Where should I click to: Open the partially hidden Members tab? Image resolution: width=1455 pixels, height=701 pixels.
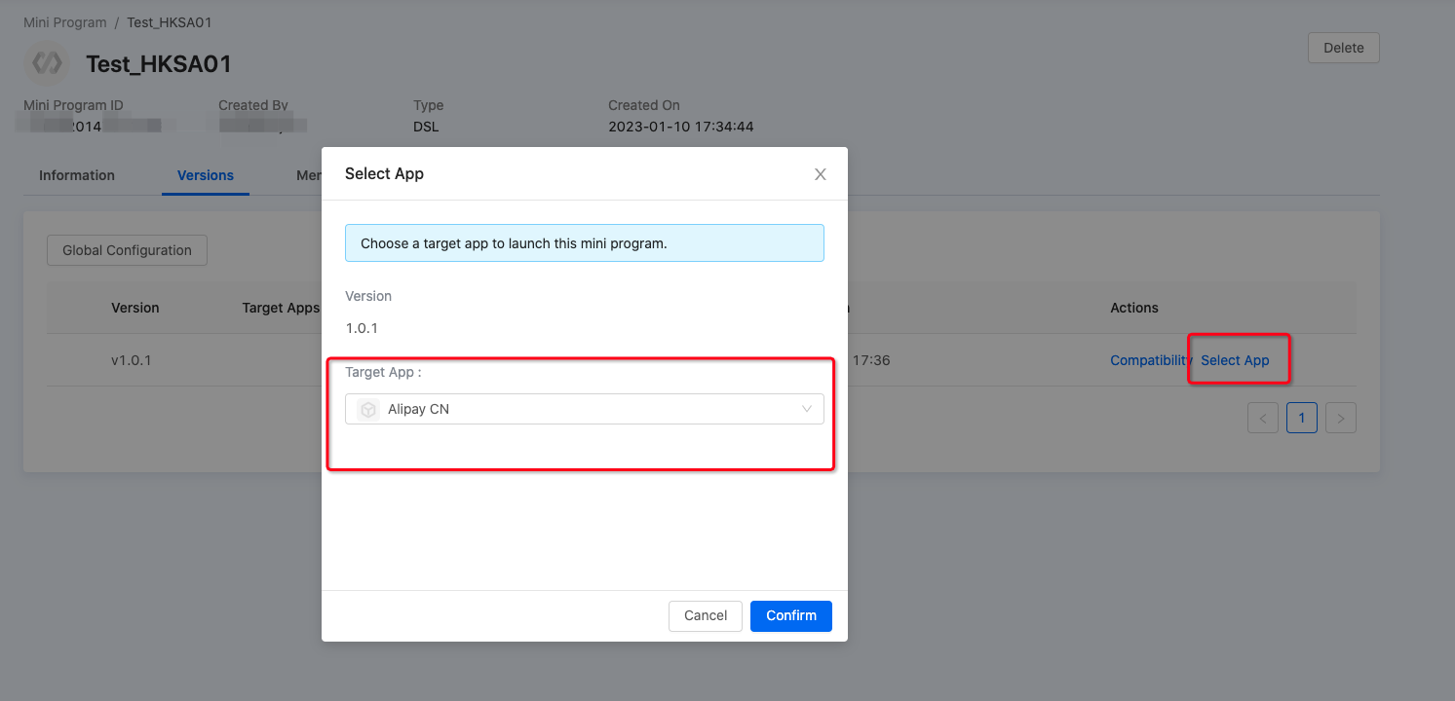point(309,175)
